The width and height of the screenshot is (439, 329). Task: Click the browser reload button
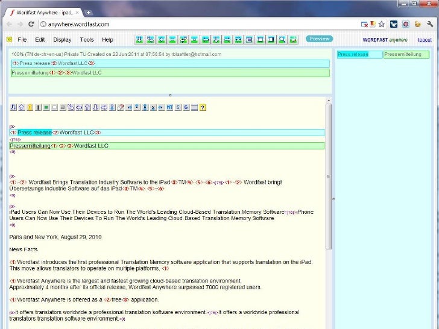click(31, 24)
